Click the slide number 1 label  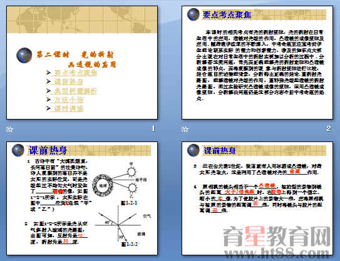[153, 128]
